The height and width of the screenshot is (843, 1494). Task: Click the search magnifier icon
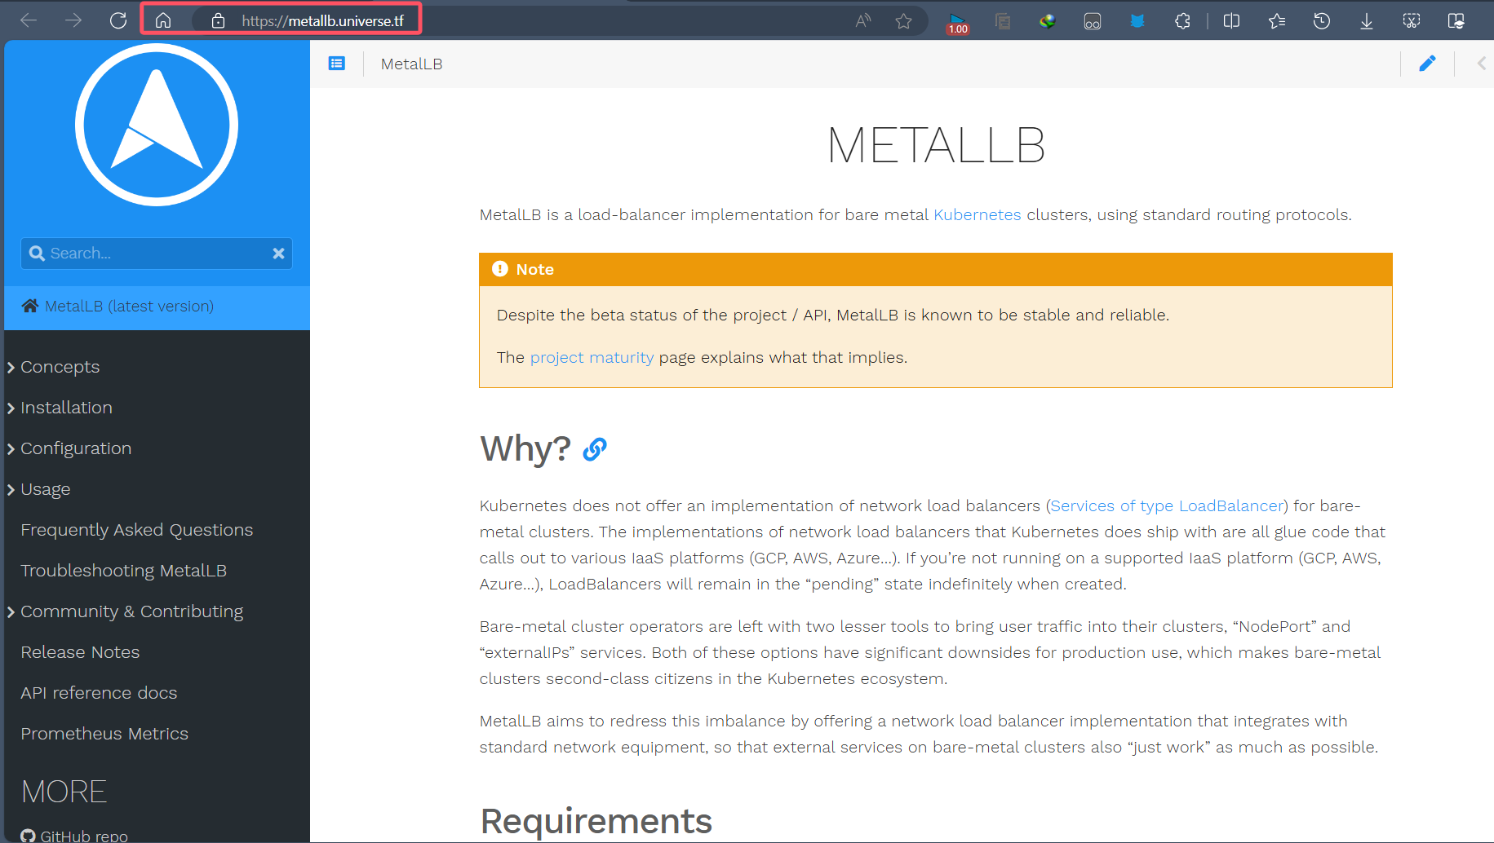pyautogui.click(x=37, y=254)
